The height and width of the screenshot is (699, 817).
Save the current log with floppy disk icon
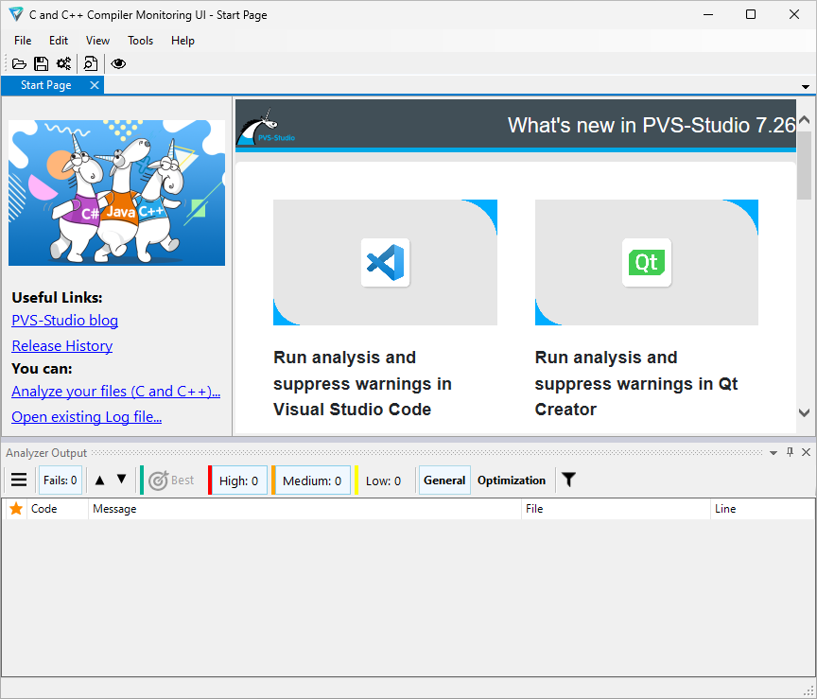coord(41,63)
